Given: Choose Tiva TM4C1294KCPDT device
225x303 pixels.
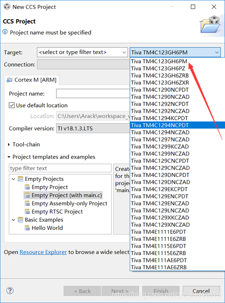Looking at the screenshot, I should (177, 118).
